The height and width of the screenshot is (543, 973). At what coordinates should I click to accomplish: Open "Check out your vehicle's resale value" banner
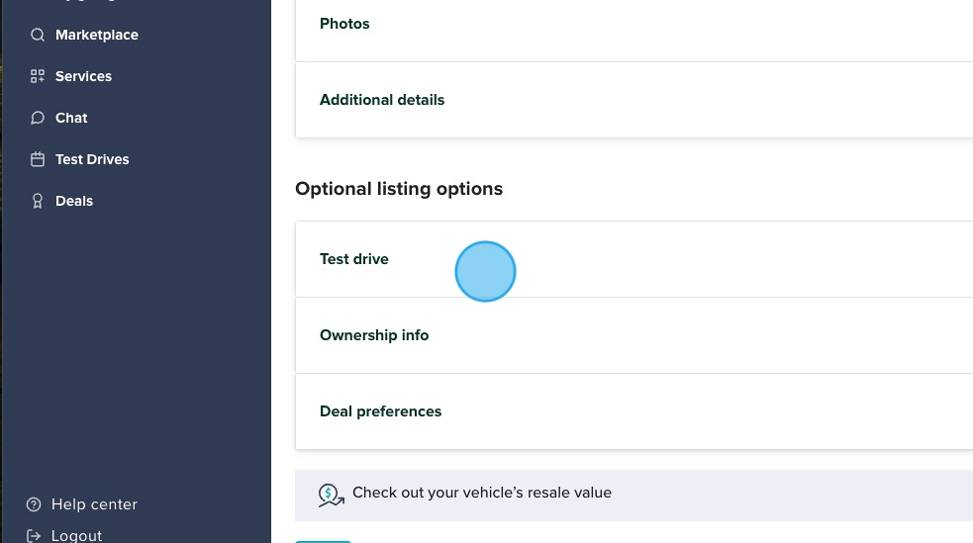click(482, 493)
